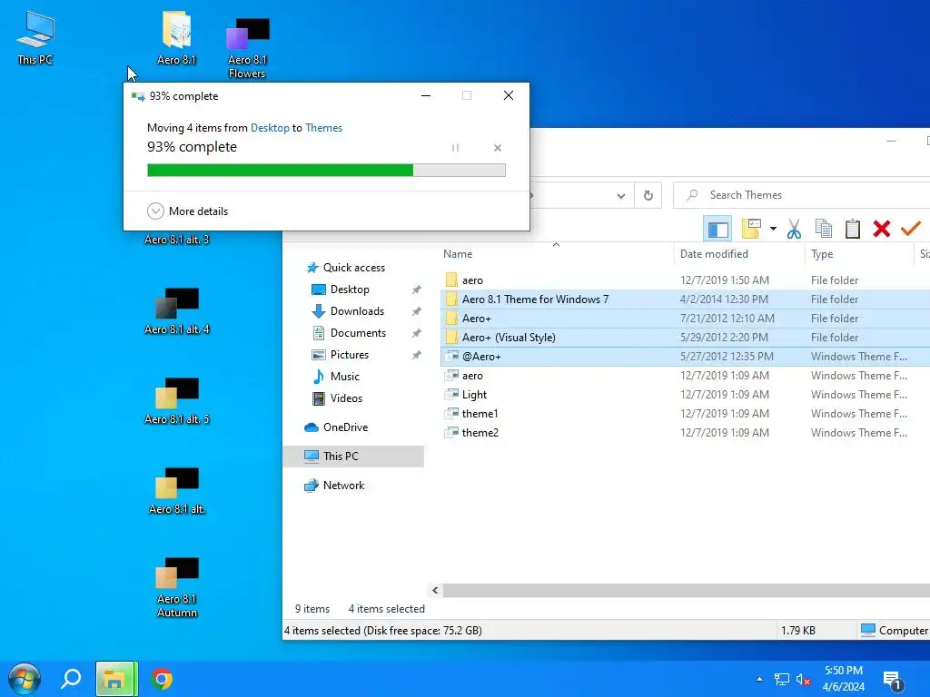Select the theme2 file
This screenshot has width=930, height=697.
685,433
